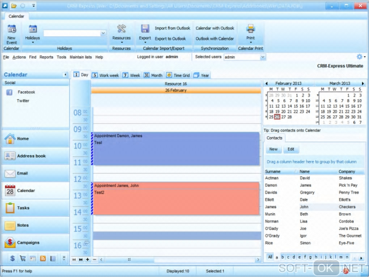Select the blue Appointment Damon, James block
This screenshot has width=369, height=277.
(176, 148)
